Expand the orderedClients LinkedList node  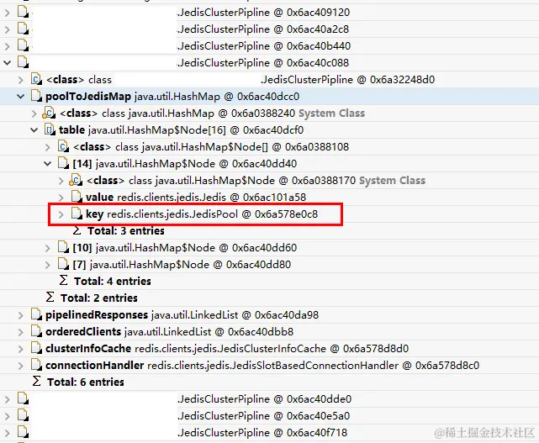(x=21, y=332)
